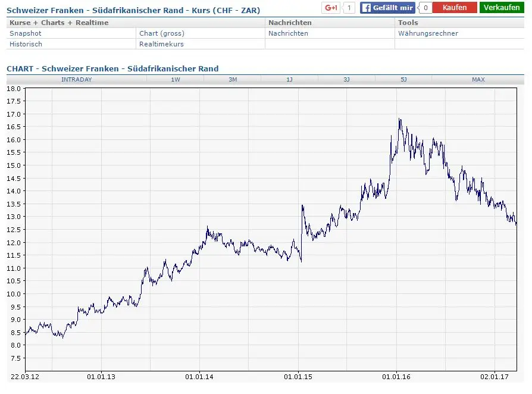This screenshot has height=394, width=532.
Task: Click the 02.01.17 date axis label
Action: (x=495, y=377)
